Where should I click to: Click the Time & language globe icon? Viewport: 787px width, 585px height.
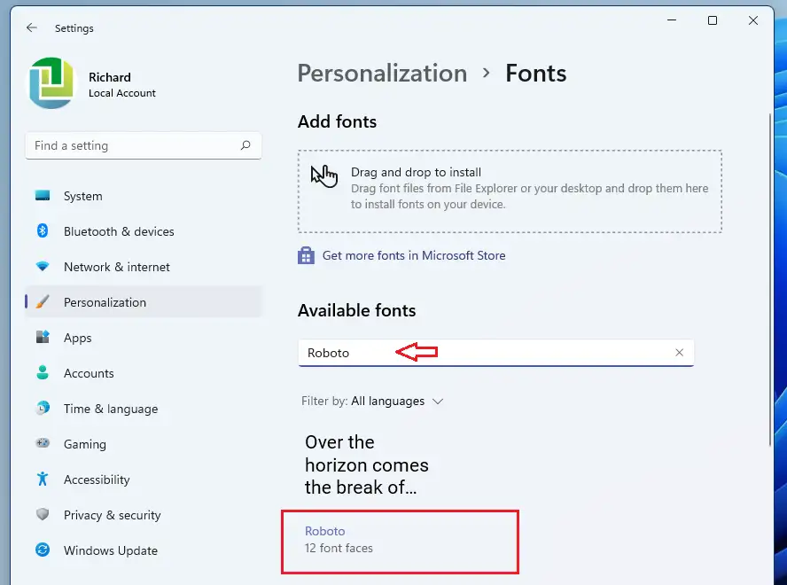(x=43, y=408)
